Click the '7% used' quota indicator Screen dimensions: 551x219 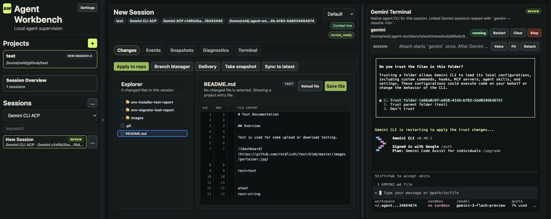[519, 206]
